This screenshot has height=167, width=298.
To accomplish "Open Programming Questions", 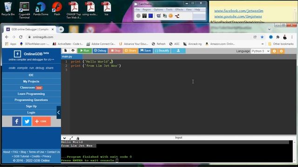I will click(31, 100).
